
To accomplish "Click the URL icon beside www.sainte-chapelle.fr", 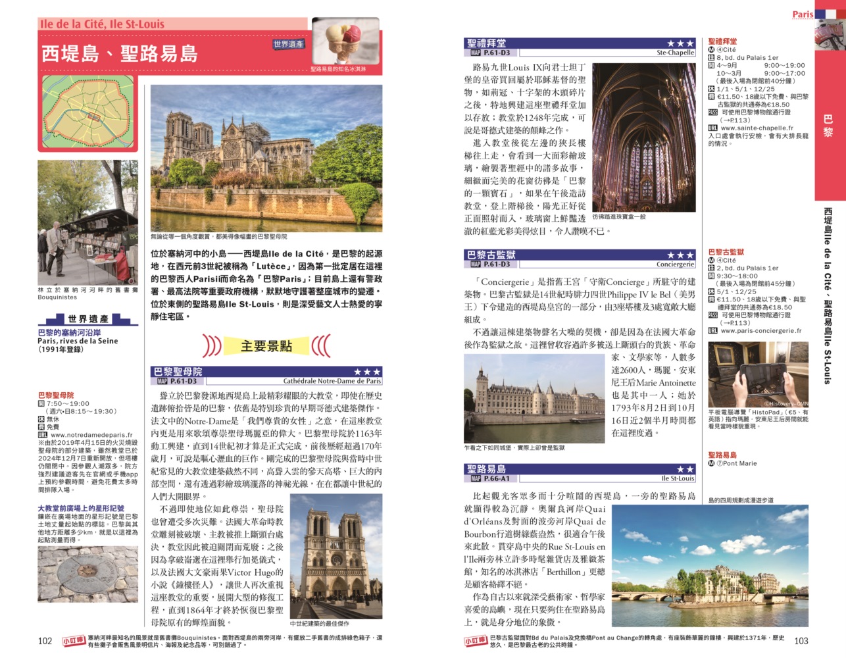I will tap(712, 128).
